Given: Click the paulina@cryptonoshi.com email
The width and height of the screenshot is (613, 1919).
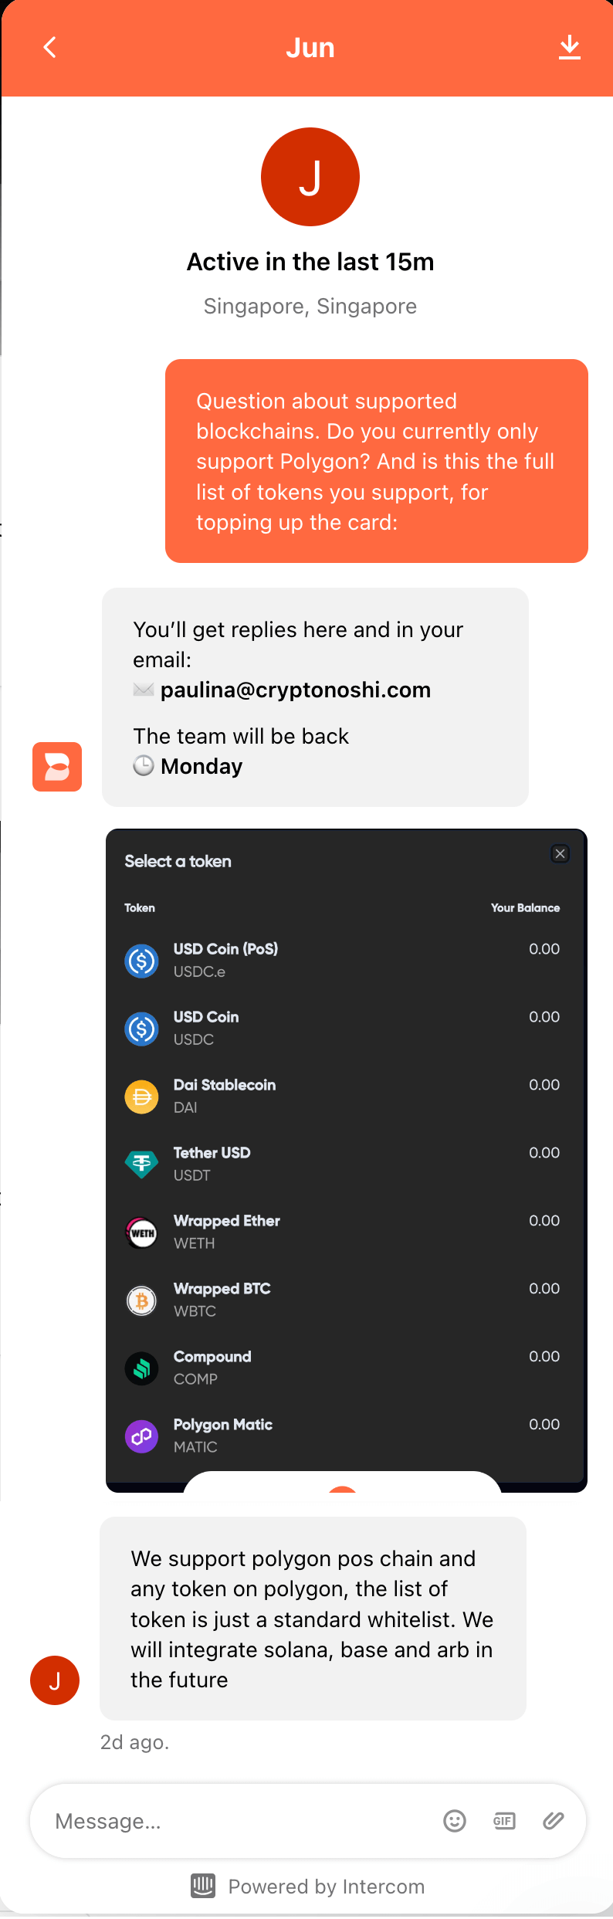Looking at the screenshot, I should click(x=296, y=690).
